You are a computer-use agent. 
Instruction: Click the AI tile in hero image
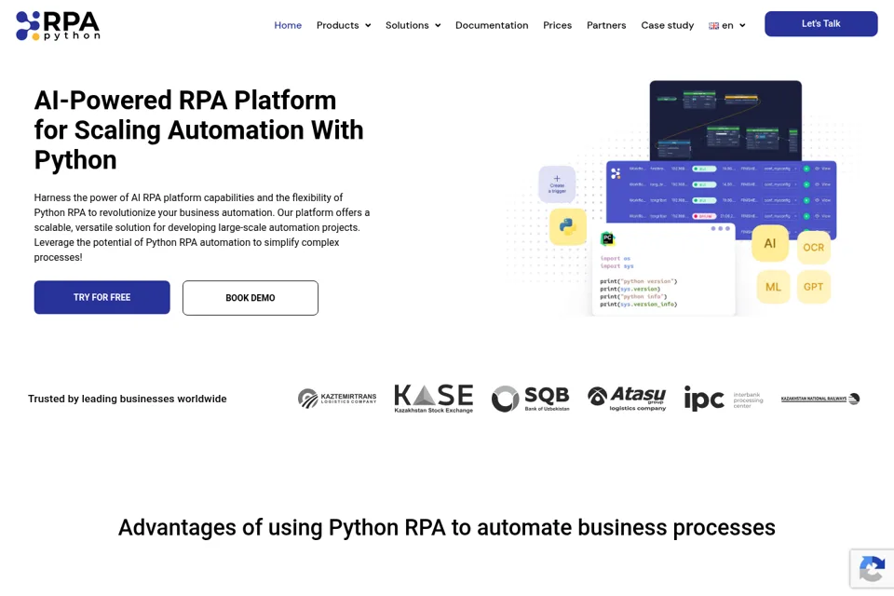point(770,244)
